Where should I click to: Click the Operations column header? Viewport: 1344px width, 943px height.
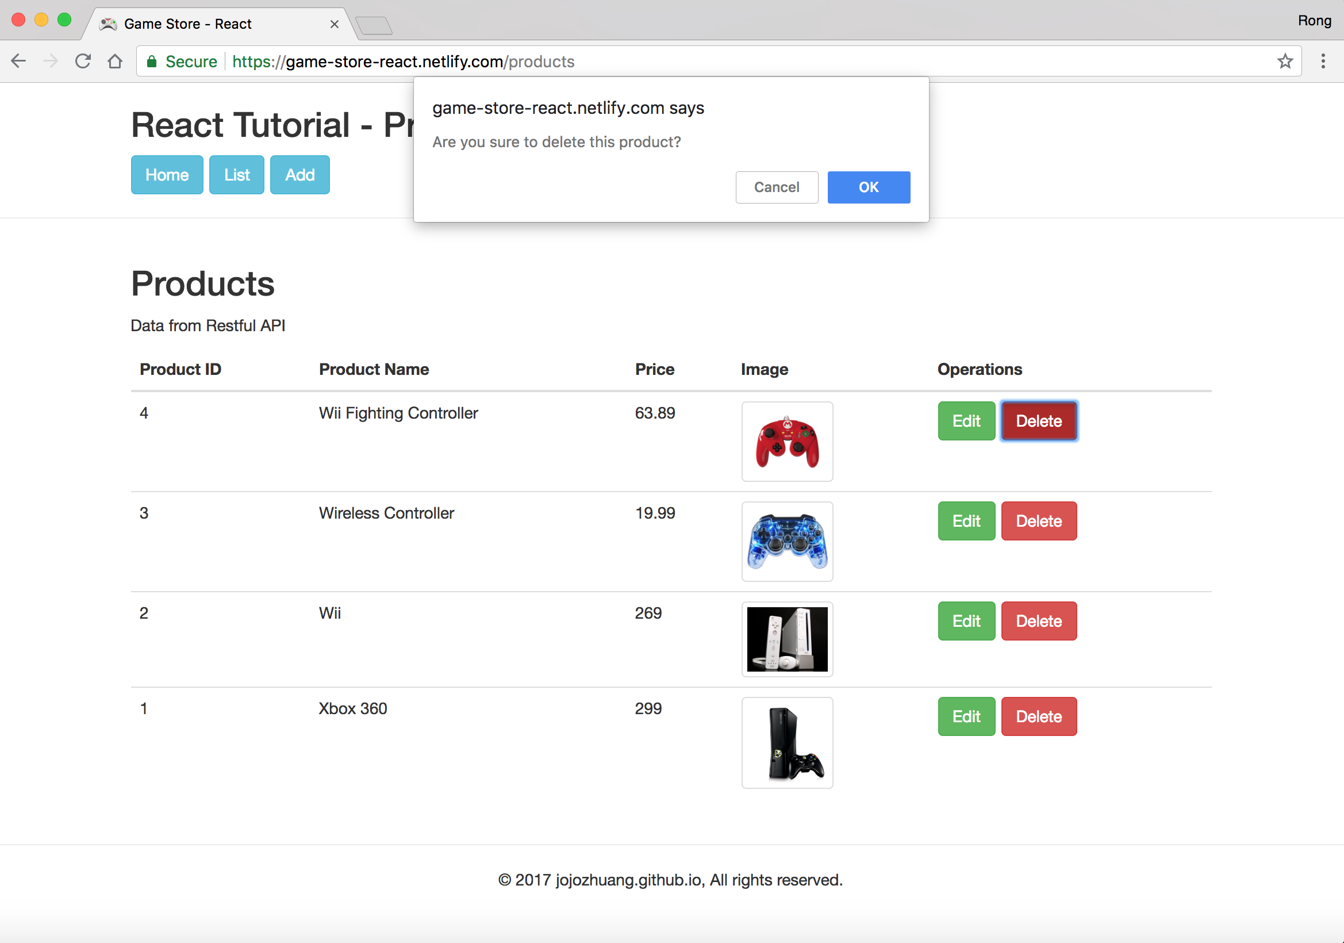980,369
